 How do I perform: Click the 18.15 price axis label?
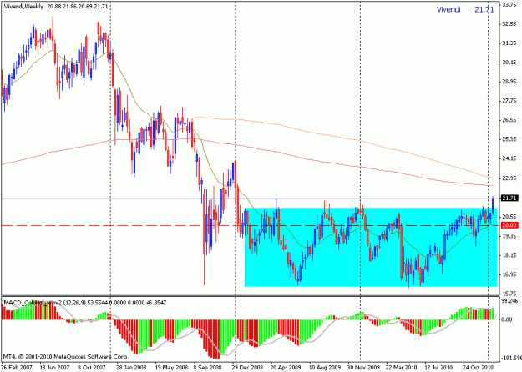click(509, 255)
